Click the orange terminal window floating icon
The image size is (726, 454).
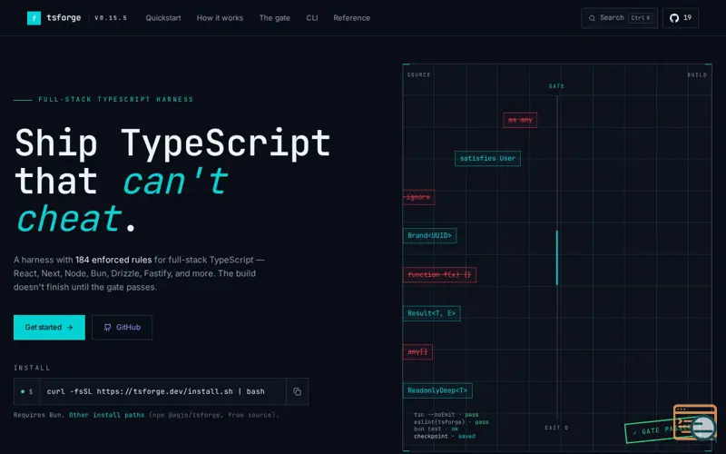click(694, 421)
